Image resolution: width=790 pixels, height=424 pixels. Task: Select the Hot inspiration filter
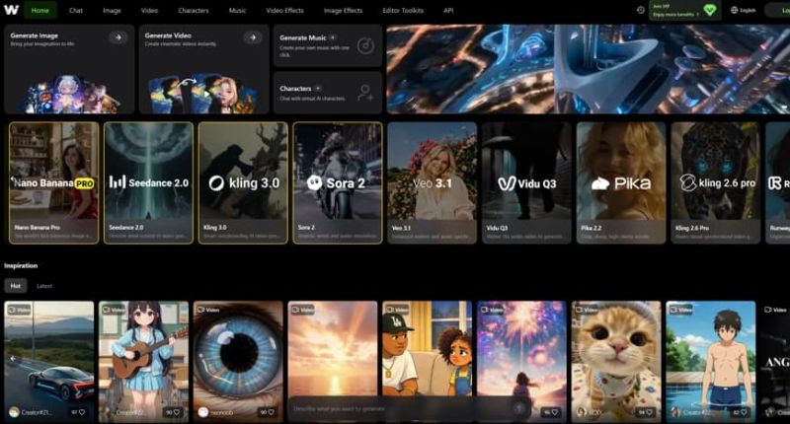(16, 286)
